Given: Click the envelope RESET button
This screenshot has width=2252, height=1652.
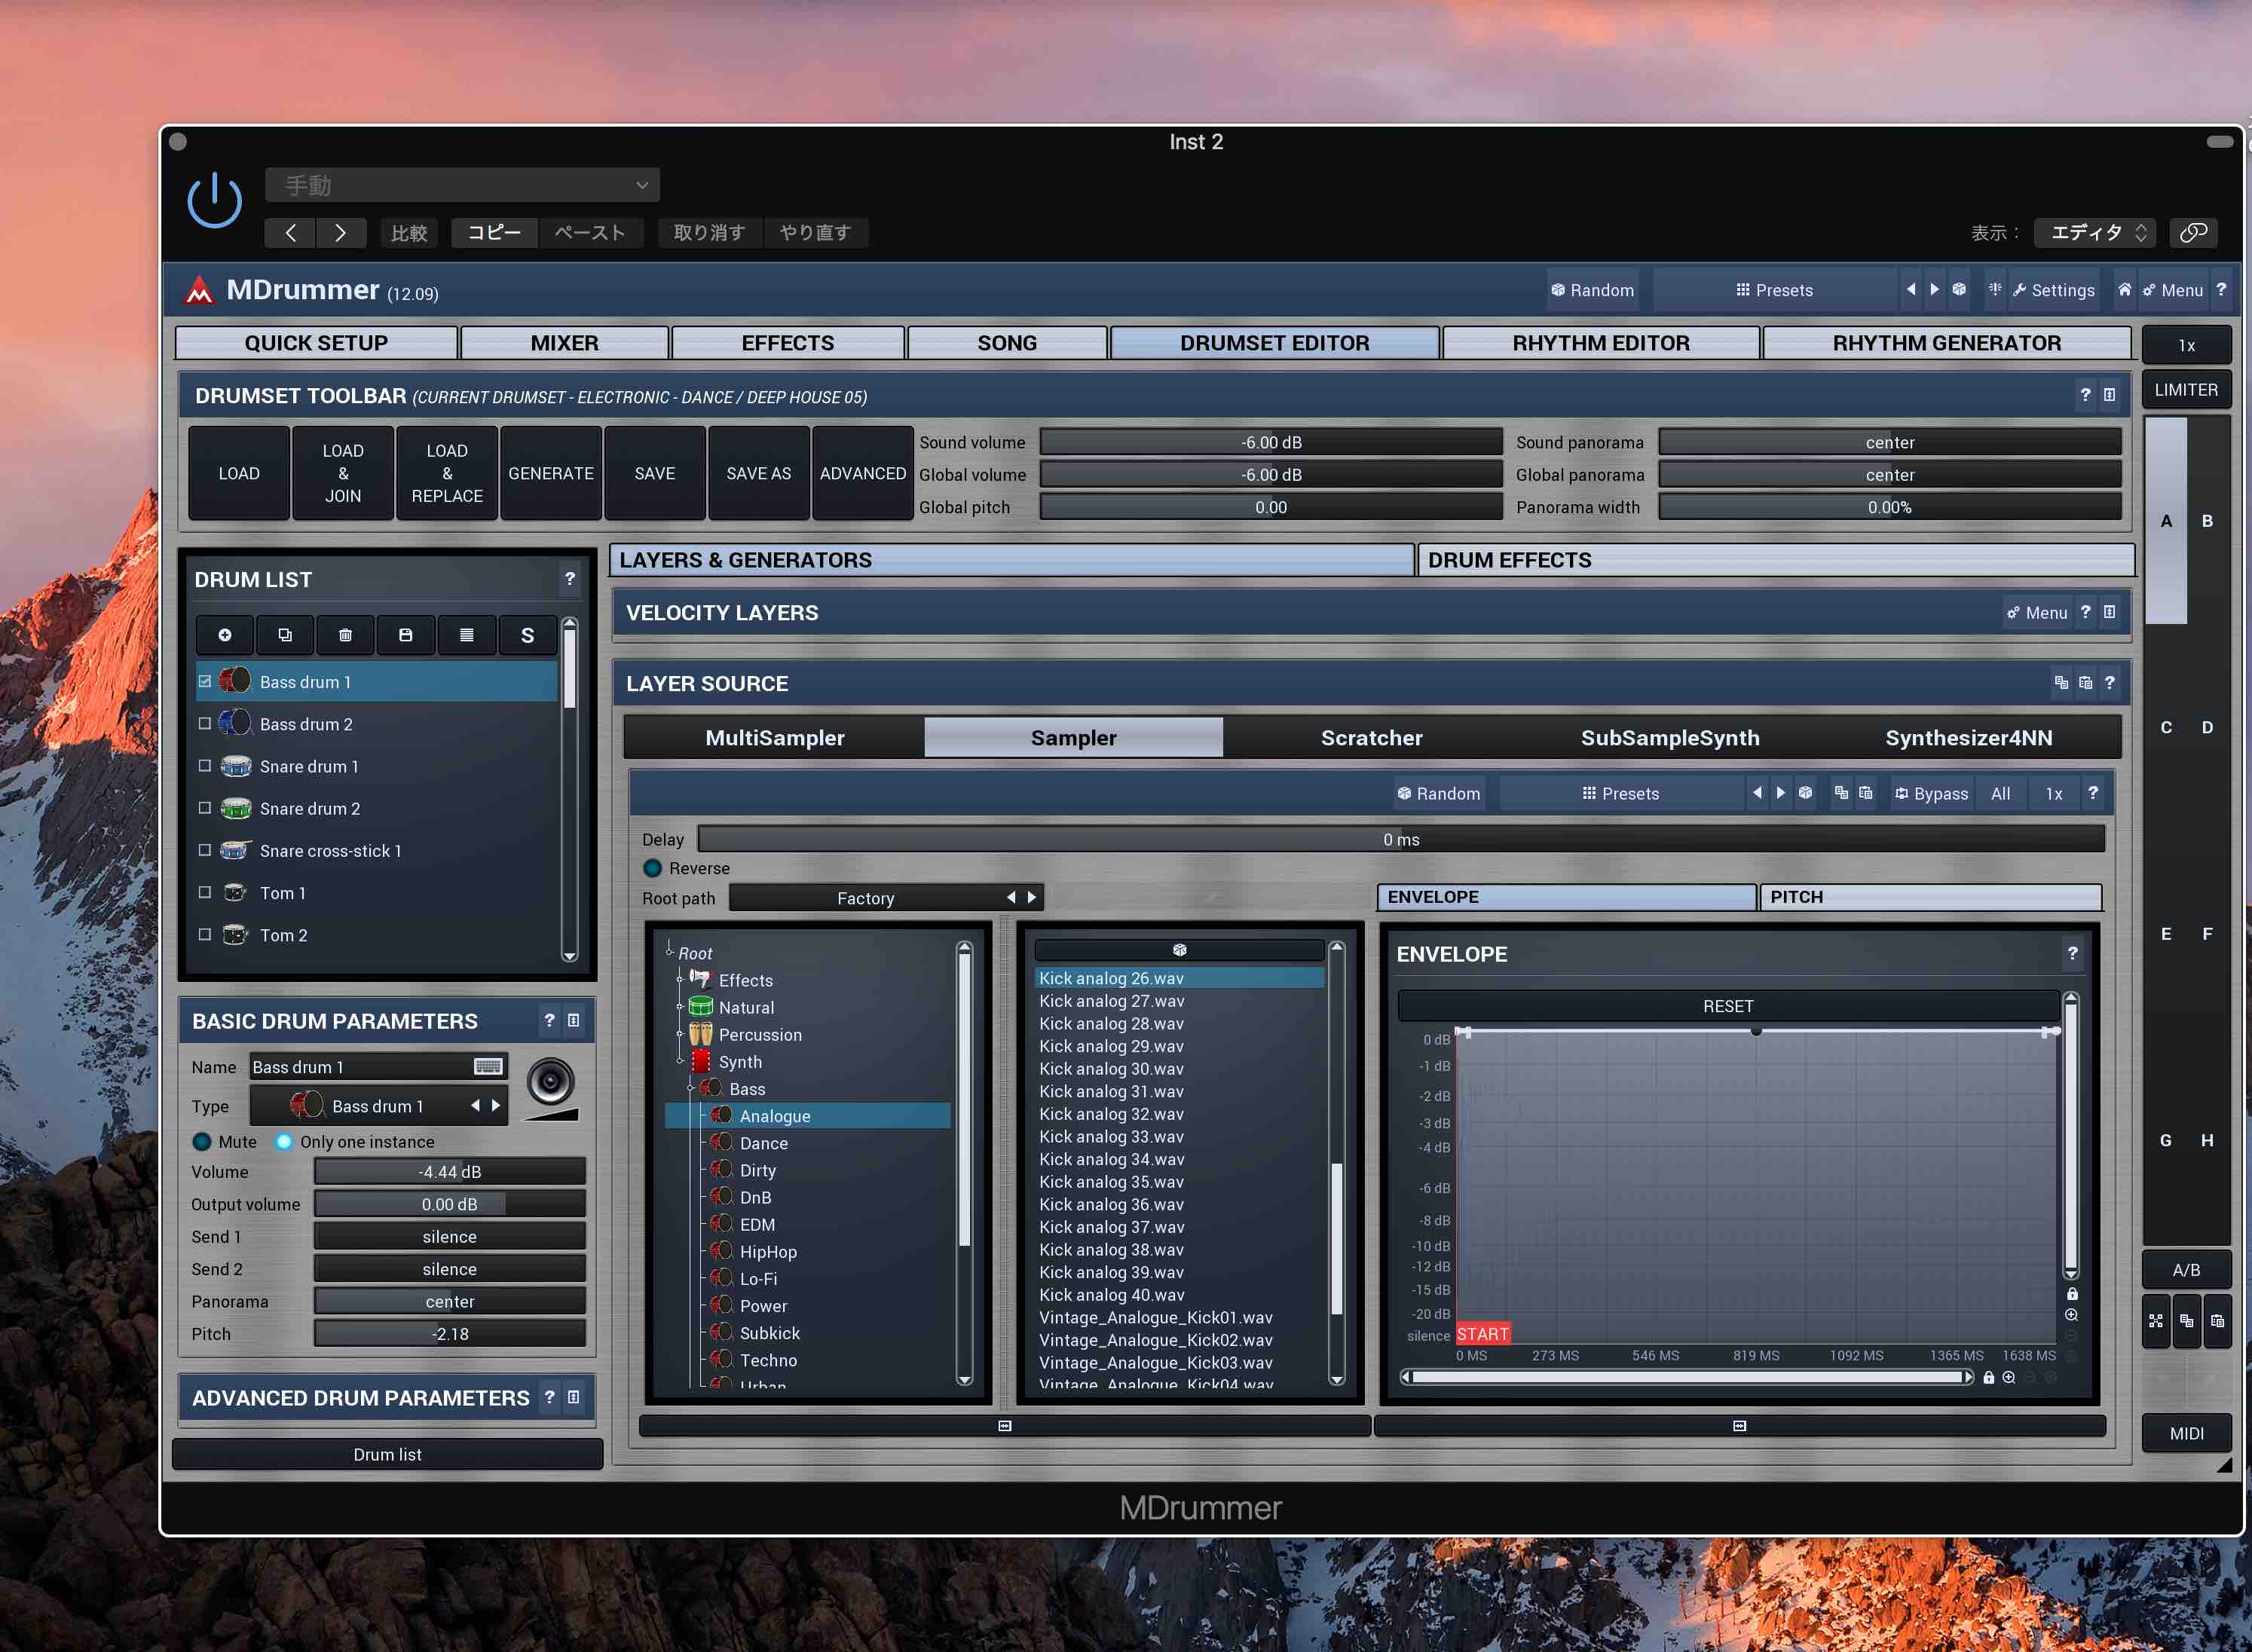Looking at the screenshot, I should (x=1727, y=1006).
